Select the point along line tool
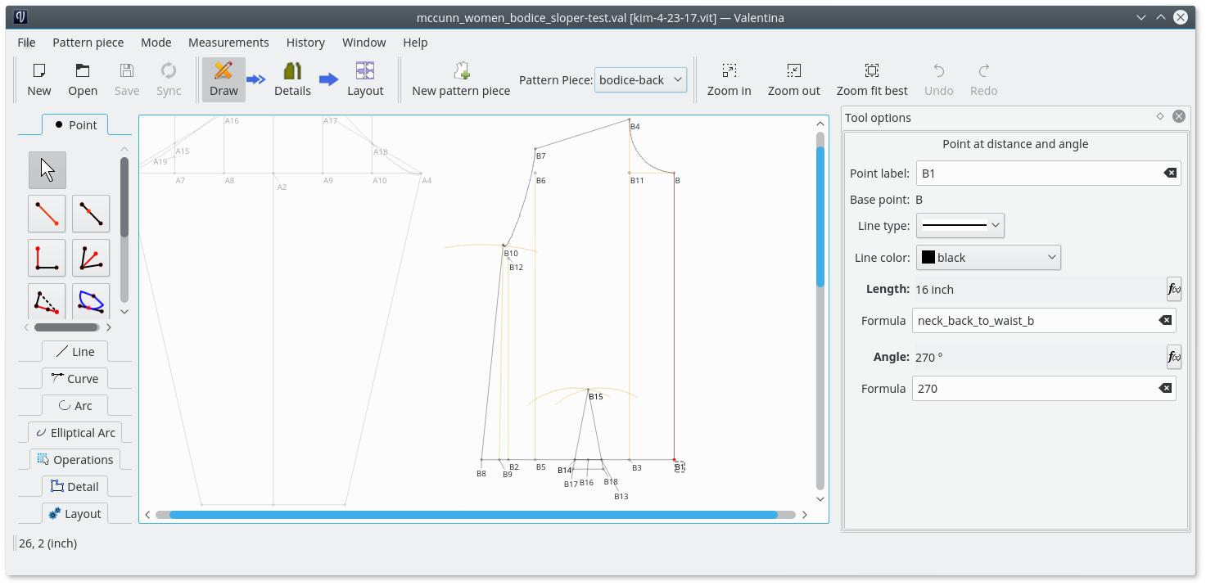 [x=91, y=214]
